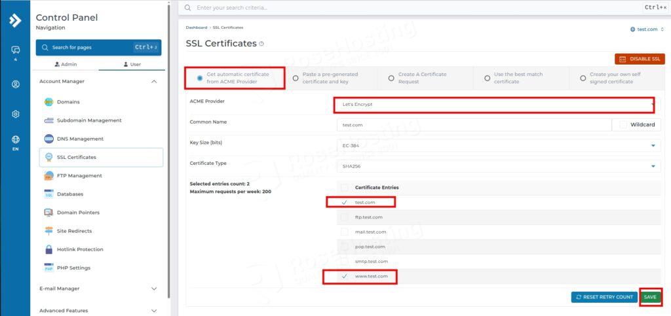
Task: Open the settings gear icon in sidebar
Action: click(x=16, y=114)
